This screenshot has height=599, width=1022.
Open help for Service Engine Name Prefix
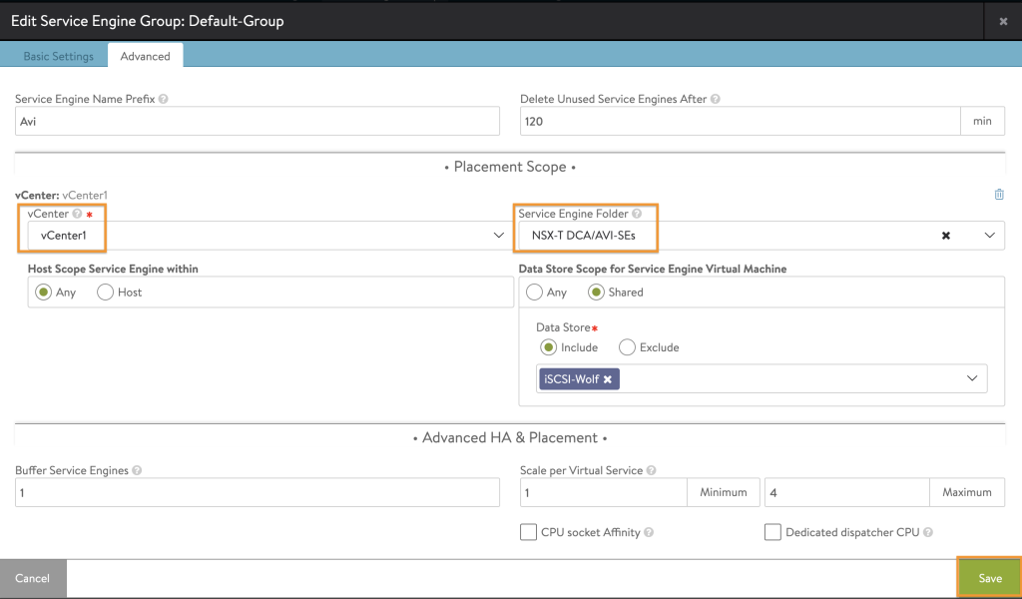(163, 99)
